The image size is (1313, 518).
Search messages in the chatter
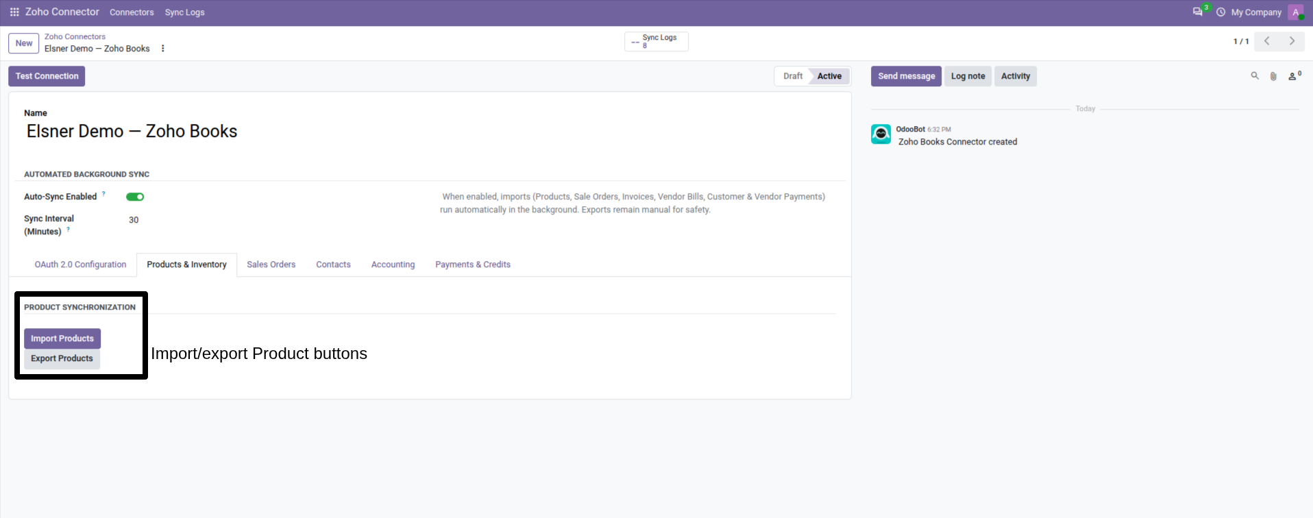point(1255,76)
